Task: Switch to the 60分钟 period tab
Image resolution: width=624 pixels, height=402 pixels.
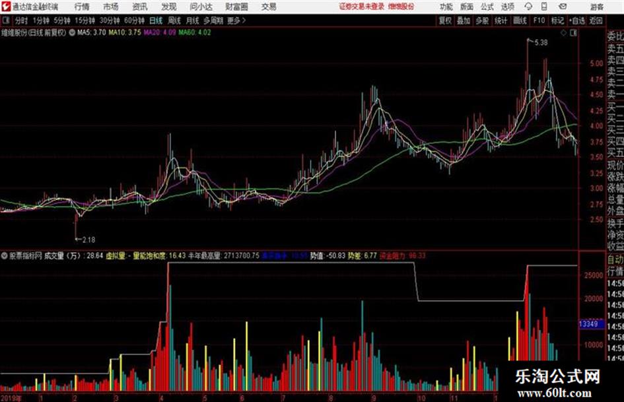Action: [135, 20]
